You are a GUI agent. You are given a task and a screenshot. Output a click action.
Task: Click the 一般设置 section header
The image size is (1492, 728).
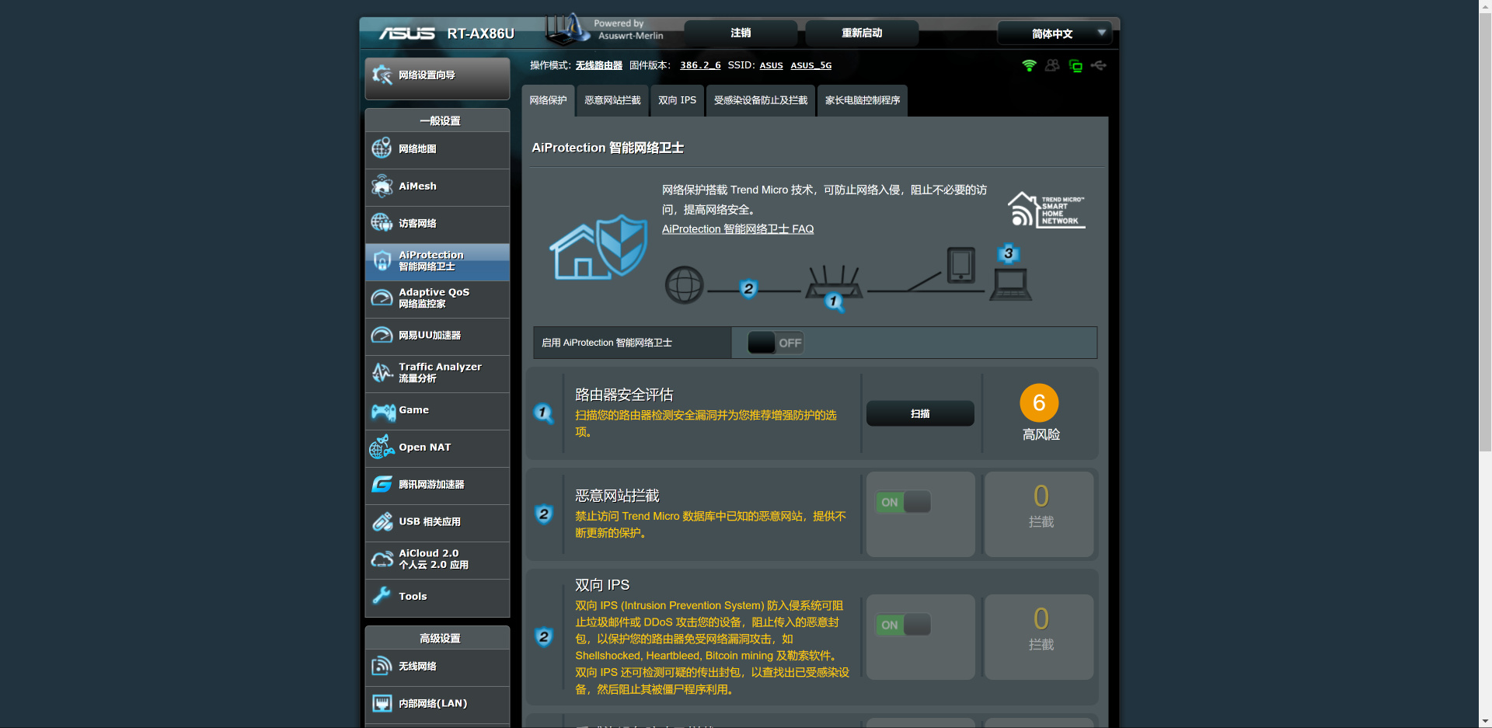pos(437,120)
